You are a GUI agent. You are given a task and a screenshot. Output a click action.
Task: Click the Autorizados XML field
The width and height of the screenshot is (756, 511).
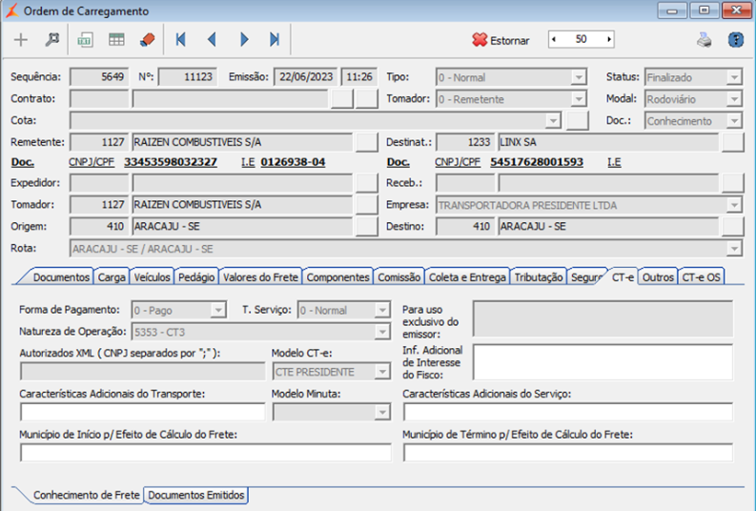tap(143, 372)
